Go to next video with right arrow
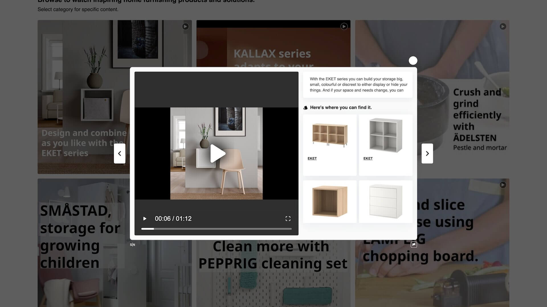This screenshot has height=307, width=547. 427,153
